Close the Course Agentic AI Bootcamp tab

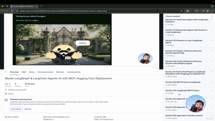pos(37,6)
